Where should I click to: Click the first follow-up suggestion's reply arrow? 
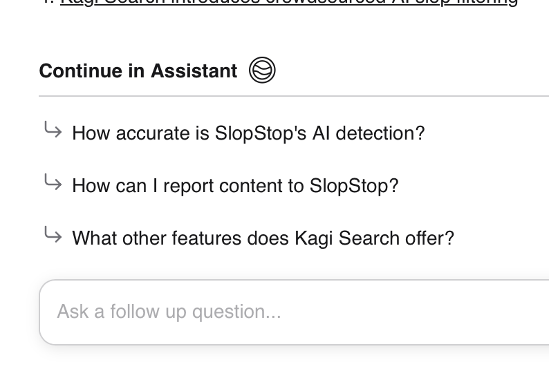click(53, 129)
